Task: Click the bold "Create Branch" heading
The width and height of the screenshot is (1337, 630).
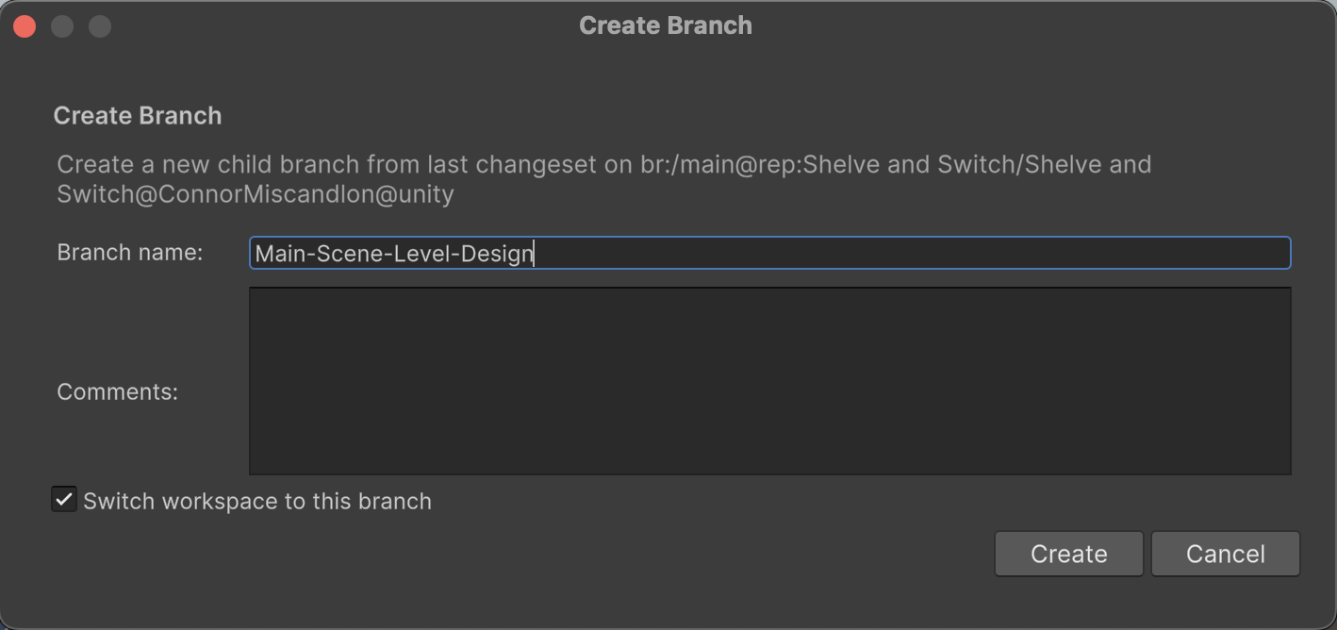Action: [x=138, y=116]
